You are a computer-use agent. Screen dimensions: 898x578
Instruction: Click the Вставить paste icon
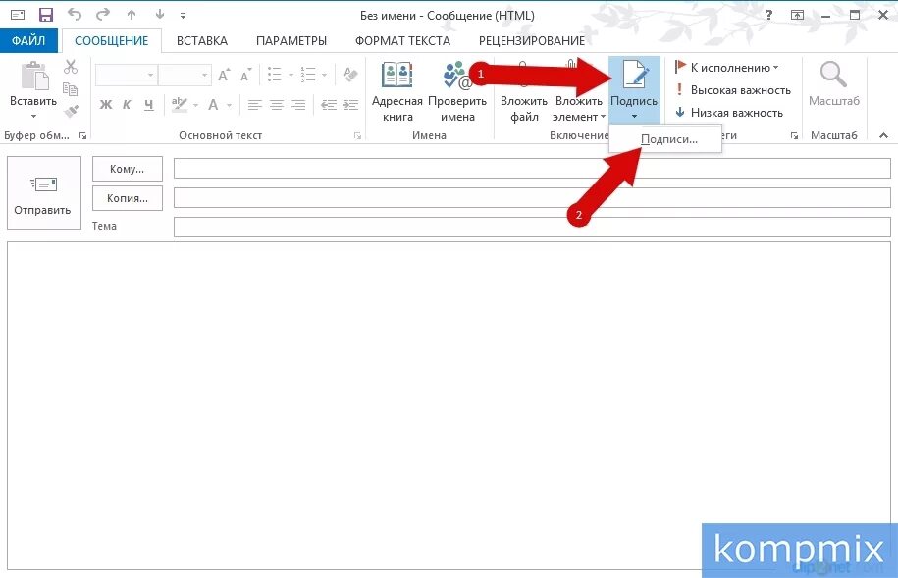(x=34, y=77)
